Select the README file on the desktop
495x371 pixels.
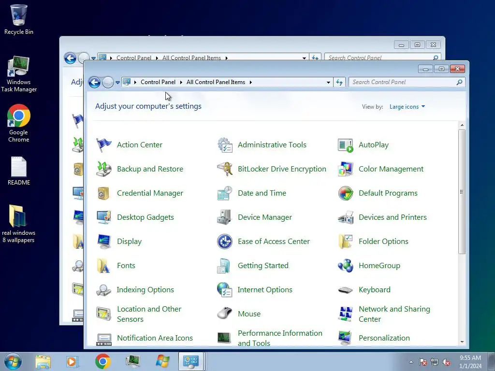tap(19, 171)
